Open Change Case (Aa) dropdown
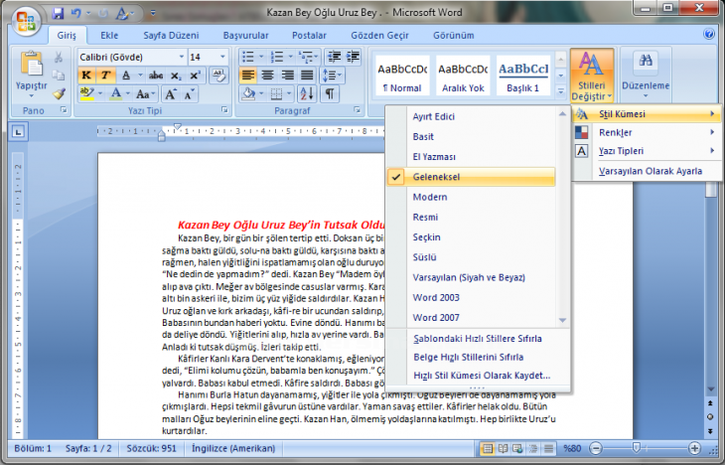Screen dimensions: 725x465 coord(146,94)
